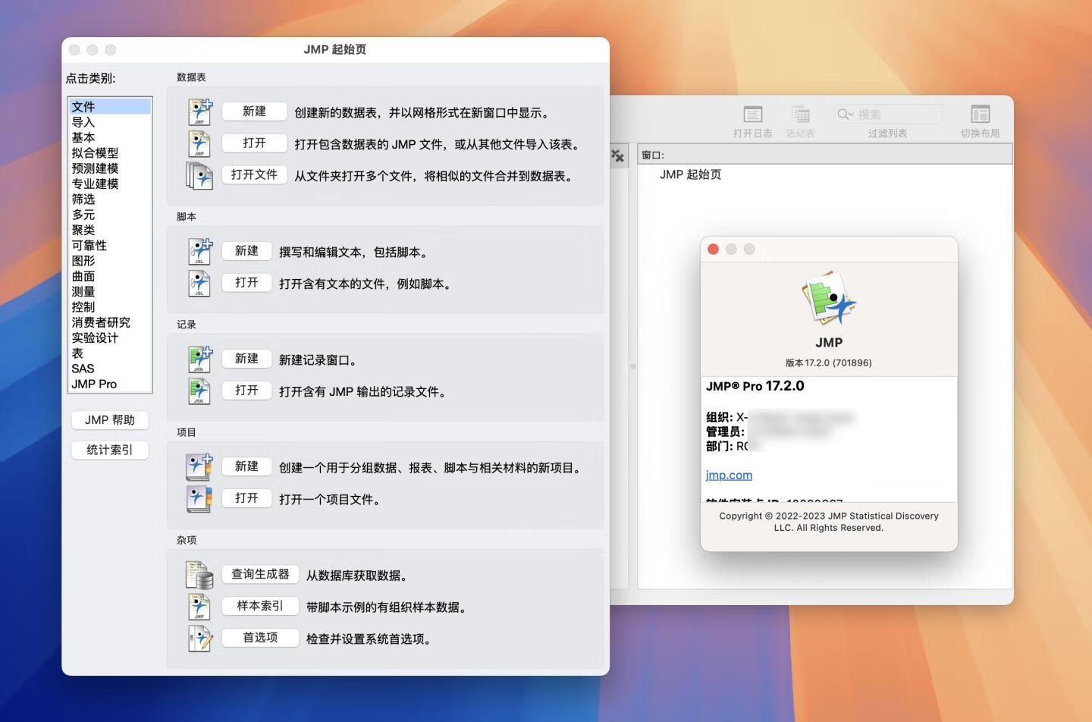
Task: Click in the 搜索 filter field
Action: click(x=896, y=115)
